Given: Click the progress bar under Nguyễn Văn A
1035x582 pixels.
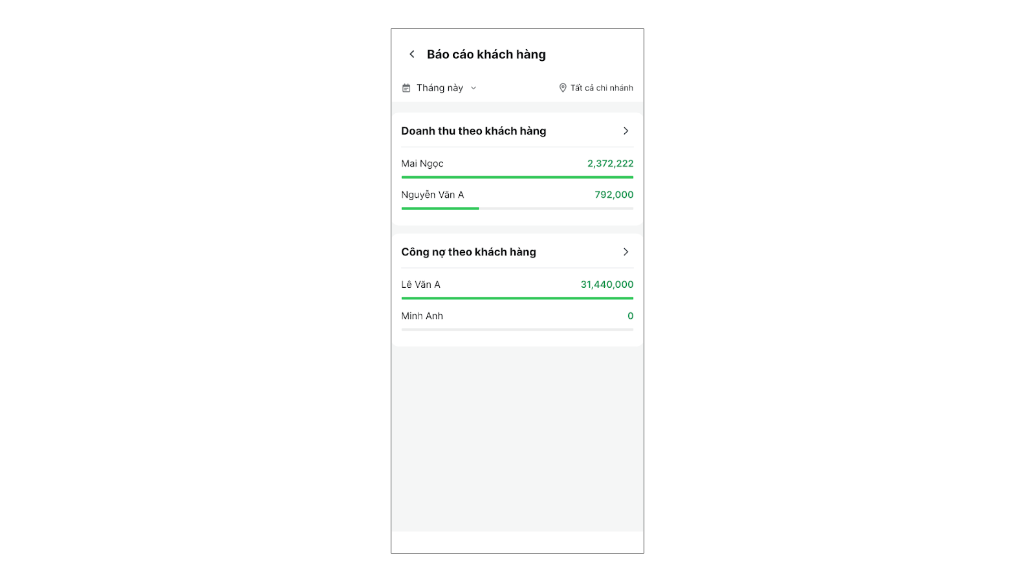Looking at the screenshot, I should pos(517,208).
